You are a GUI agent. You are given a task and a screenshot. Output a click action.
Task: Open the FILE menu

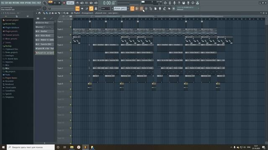3,3
